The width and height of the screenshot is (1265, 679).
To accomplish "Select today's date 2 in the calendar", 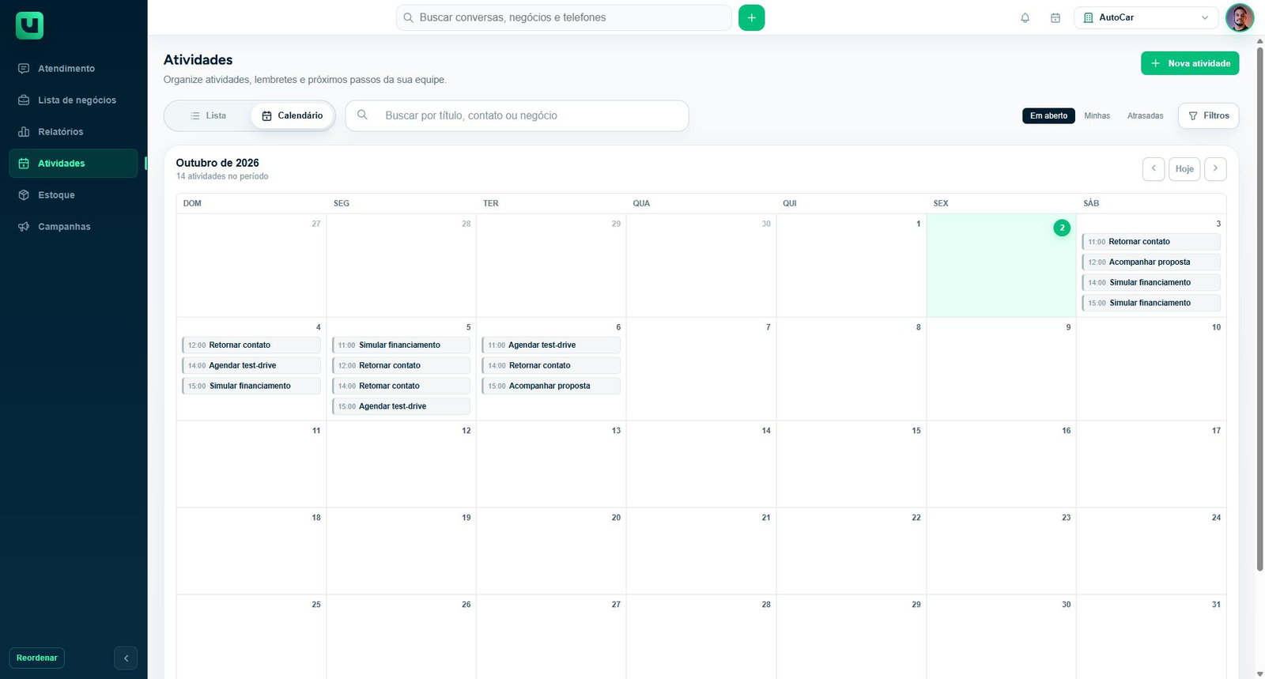I will (1062, 228).
